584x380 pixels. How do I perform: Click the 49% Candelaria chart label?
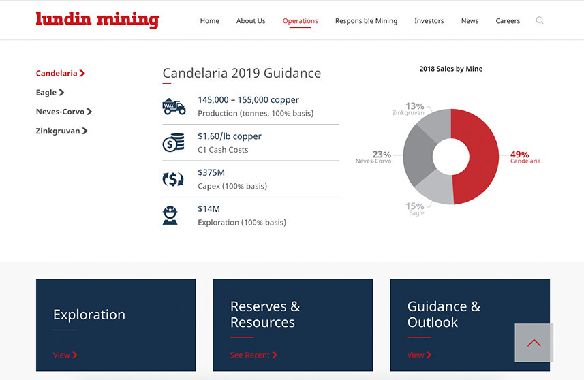(x=525, y=157)
